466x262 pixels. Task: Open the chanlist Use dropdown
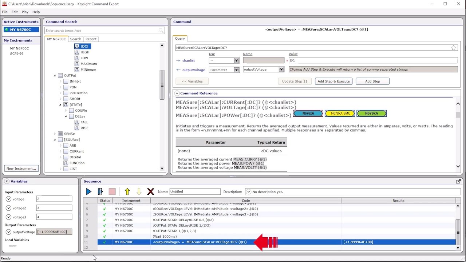pos(236,60)
